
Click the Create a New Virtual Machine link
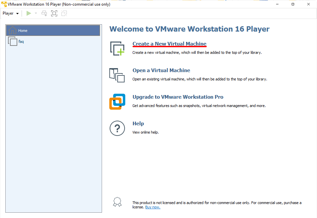(169, 44)
